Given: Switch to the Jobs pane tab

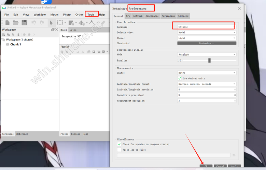Looking at the screenshot, I should [85, 134].
